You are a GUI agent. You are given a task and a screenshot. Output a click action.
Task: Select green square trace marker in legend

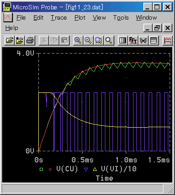pos(42,169)
